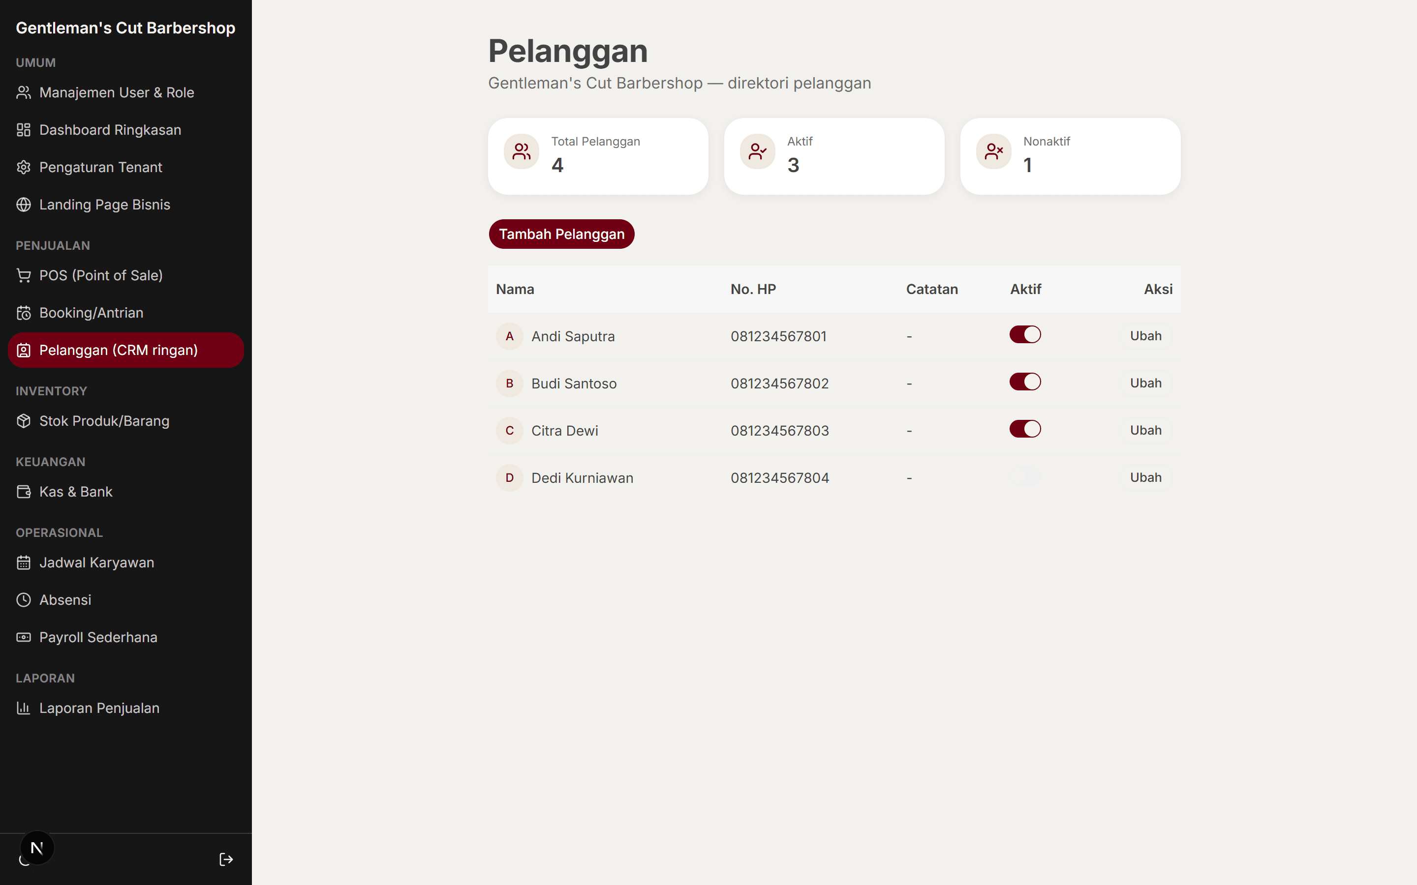Click Citra Dewi's avatar letter C
Screen dimensions: 1417x885
coord(509,431)
